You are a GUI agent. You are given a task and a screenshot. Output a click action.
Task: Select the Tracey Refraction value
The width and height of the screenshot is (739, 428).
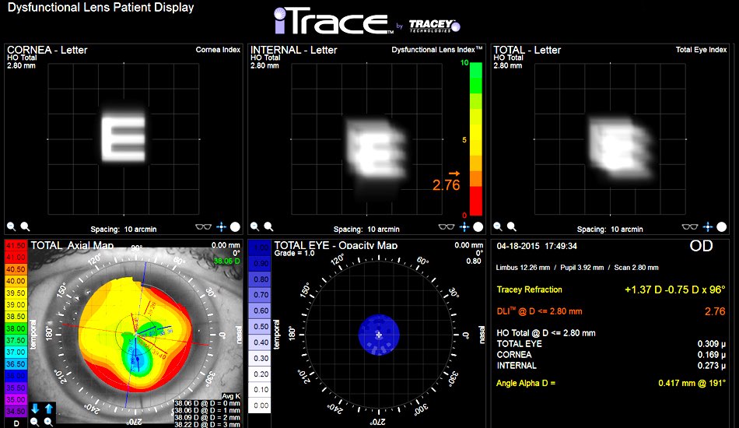674,289
